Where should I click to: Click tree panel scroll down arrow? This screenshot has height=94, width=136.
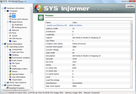pos(31,88)
